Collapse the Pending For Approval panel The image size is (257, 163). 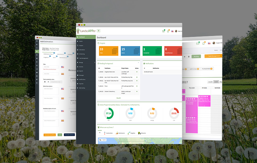[x=138, y=63]
